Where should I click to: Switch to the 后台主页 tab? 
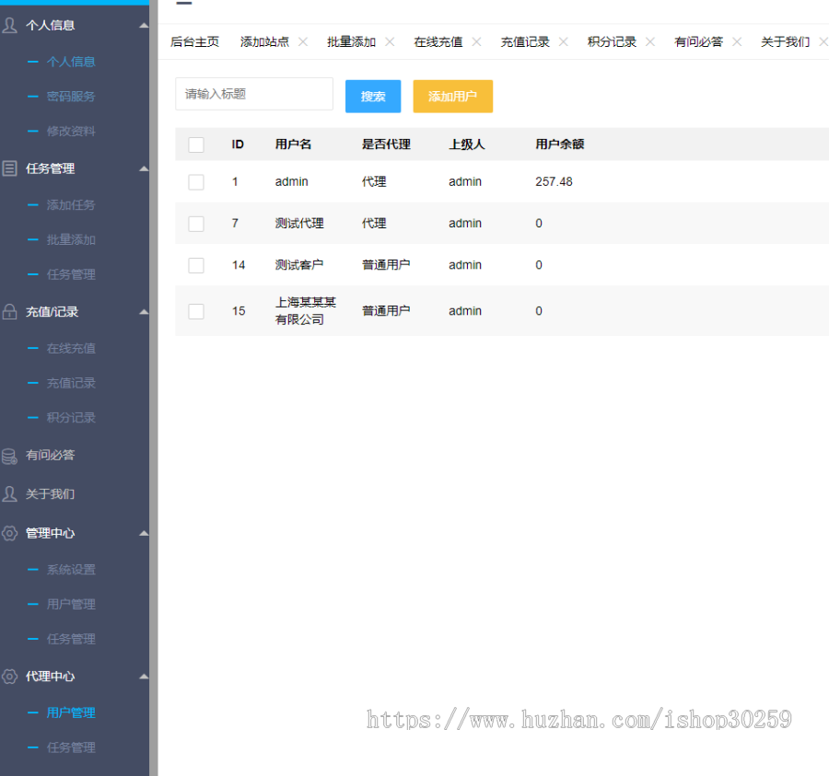pyautogui.click(x=194, y=41)
